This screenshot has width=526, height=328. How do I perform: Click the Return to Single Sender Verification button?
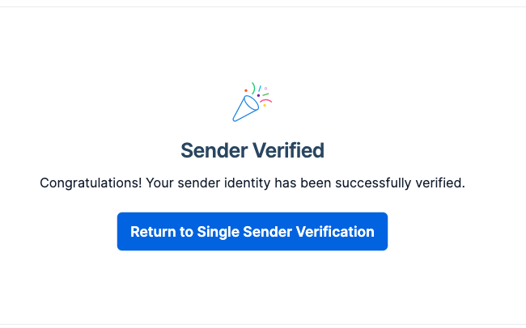coord(252,232)
